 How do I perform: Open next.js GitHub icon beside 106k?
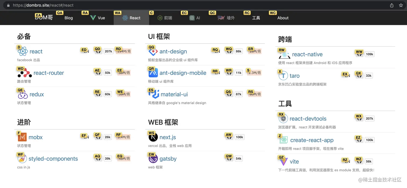[x=230, y=137]
